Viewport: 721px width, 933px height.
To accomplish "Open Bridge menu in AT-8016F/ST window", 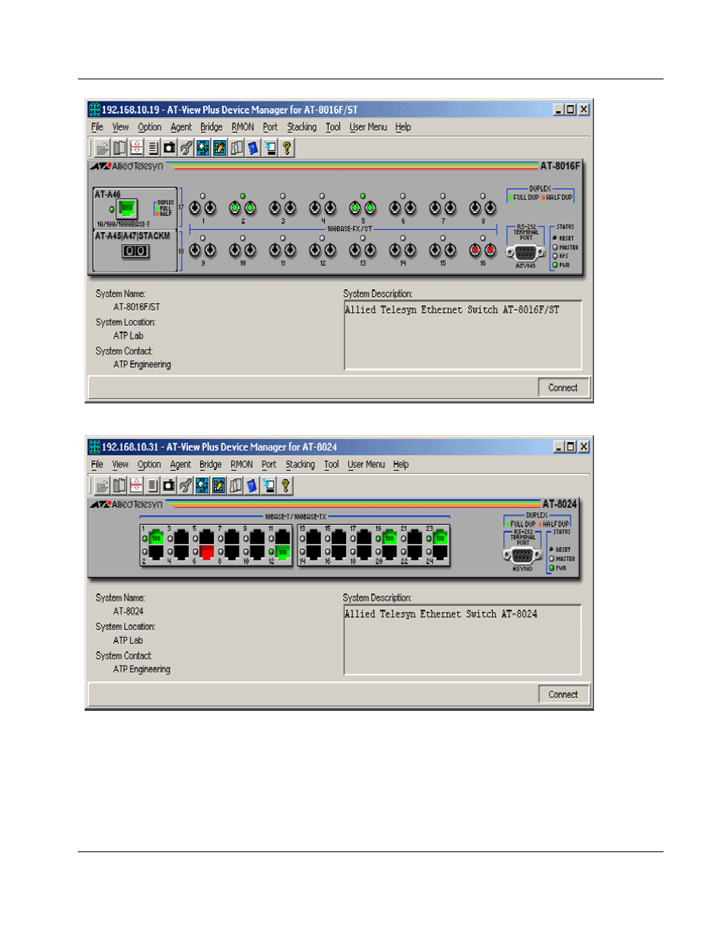I will (x=211, y=127).
